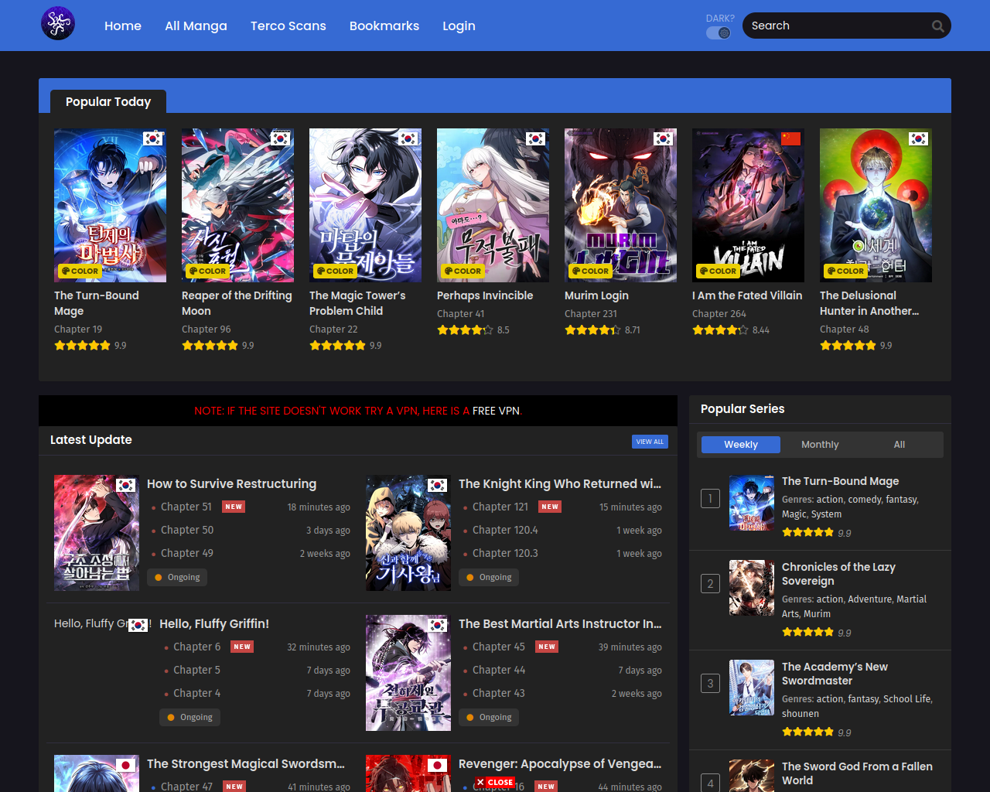Click the site logo in the header
This screenshot has width=990, height=792.
coord(58,23)
